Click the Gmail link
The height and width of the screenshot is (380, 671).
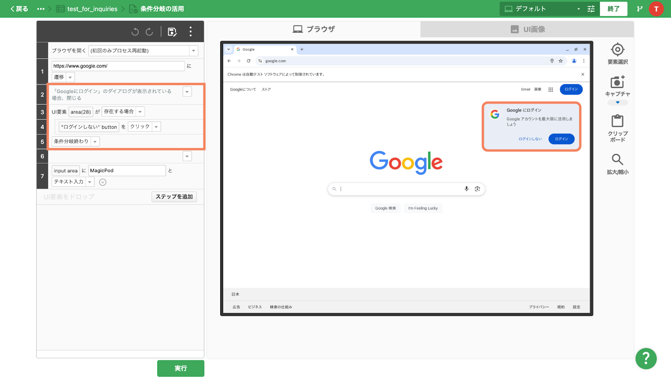tap(525, 89)
